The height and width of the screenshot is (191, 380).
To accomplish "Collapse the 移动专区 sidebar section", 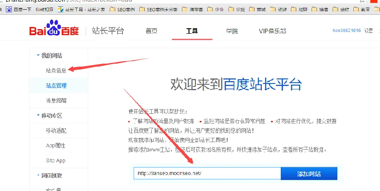I will (49, 116).
